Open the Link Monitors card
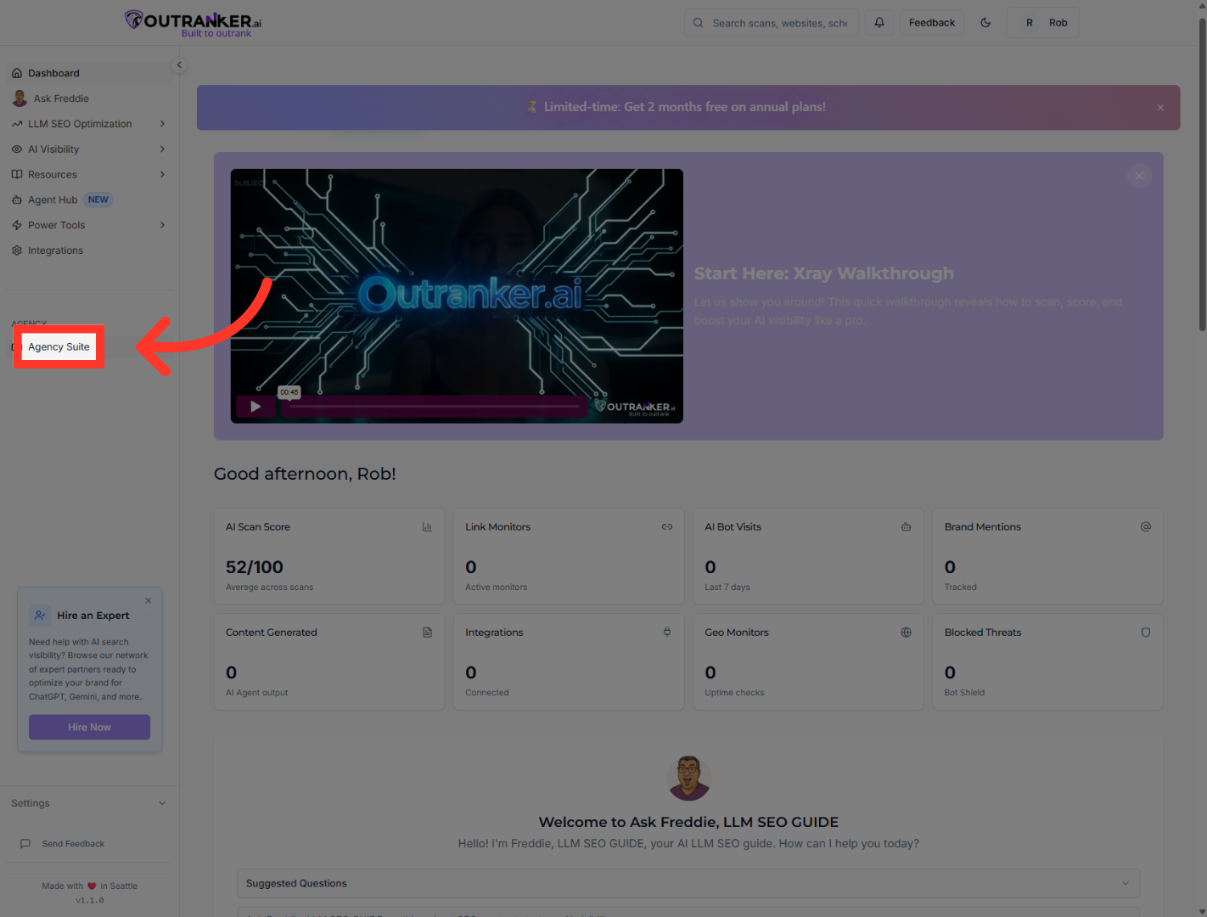 point(569,556)
